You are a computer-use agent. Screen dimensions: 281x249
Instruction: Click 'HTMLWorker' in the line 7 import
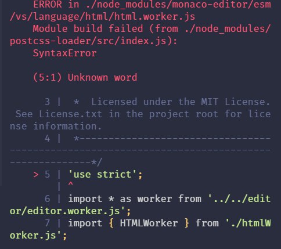click(x=149, y=223)
